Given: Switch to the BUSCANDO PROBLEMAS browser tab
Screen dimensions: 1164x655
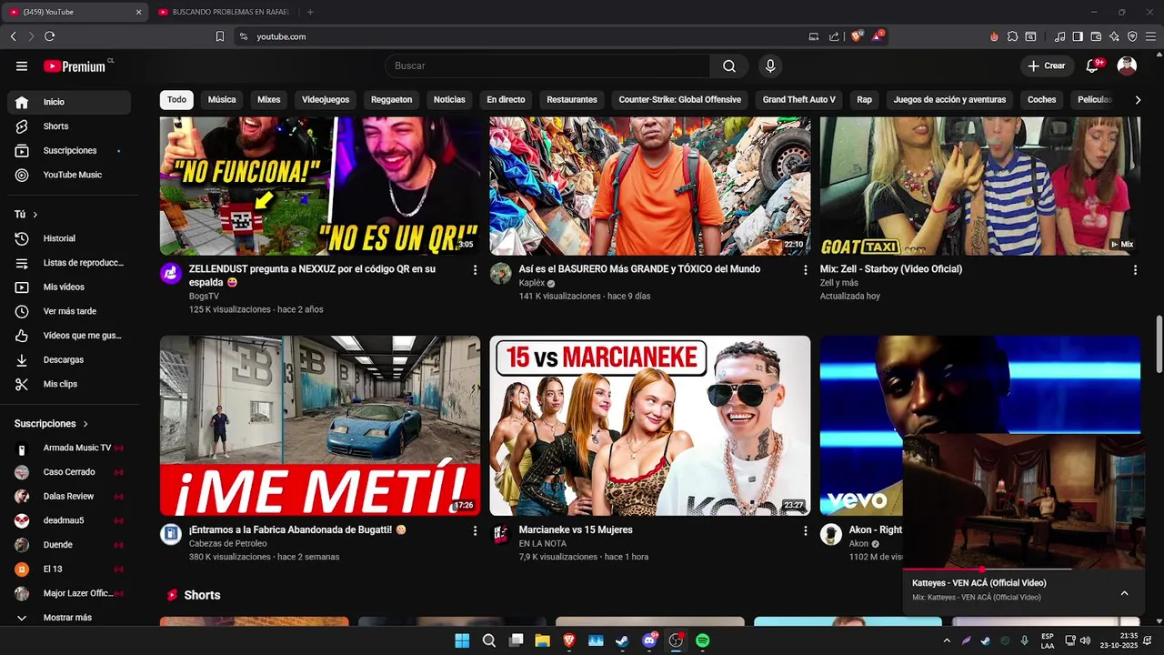Looking at the screenshot, I should coord(223,12).
